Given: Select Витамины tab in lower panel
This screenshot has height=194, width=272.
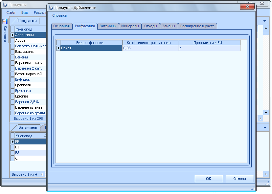Looking at the screenshot, I should [28, 127].
